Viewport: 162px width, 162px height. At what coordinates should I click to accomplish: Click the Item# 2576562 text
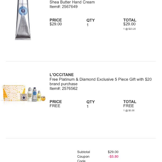(x=63, y=89)
